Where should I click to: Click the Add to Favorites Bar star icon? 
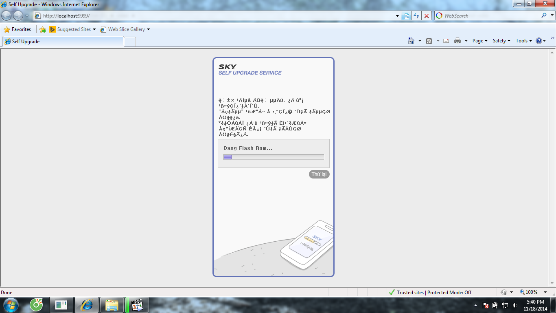pyautogui.click(x=43, y=29)
